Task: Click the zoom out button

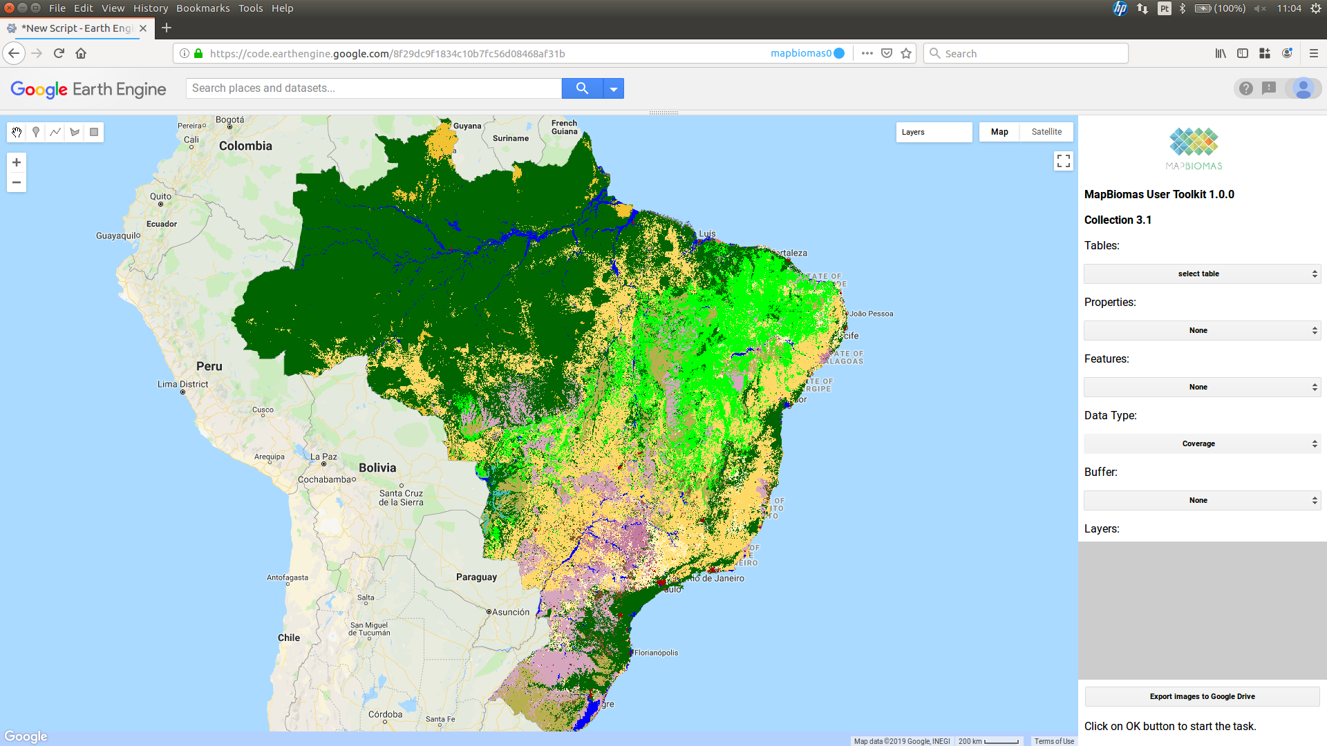Action: point(17,182)
